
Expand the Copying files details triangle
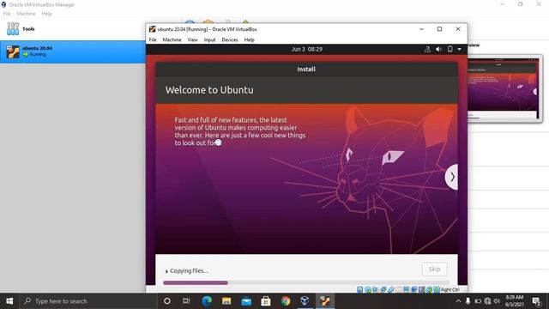coord(166,271)
